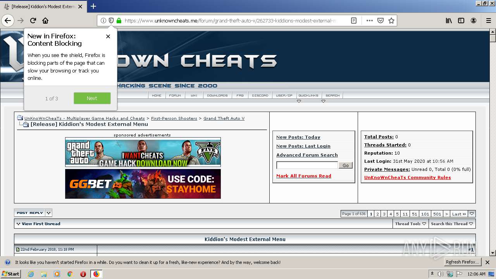Image resolution: width=496 pixels, height=279 pixels.
Task: Go to thread page 2
Action: 378,214
